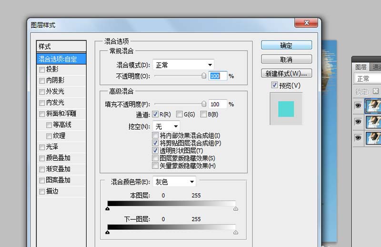381x247 pixels.
Task: Uncheck the R(R) channel checkbox
Action: pyautogui.click(x=155, y=114)
